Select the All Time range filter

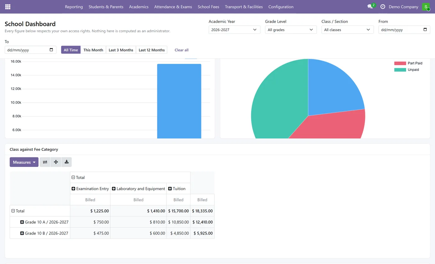71,50
